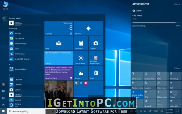Viewport: 182px width, 114px height.
Task: Expand the Start hamburger menu
Action: 3,18
